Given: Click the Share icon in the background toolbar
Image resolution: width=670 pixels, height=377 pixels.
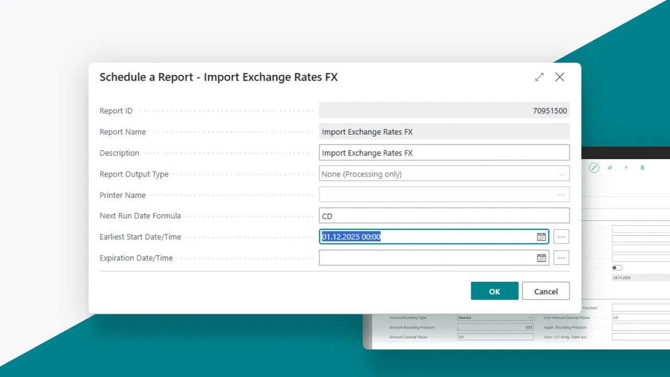Looking at the screenshot, I should (x=610, y=168).
